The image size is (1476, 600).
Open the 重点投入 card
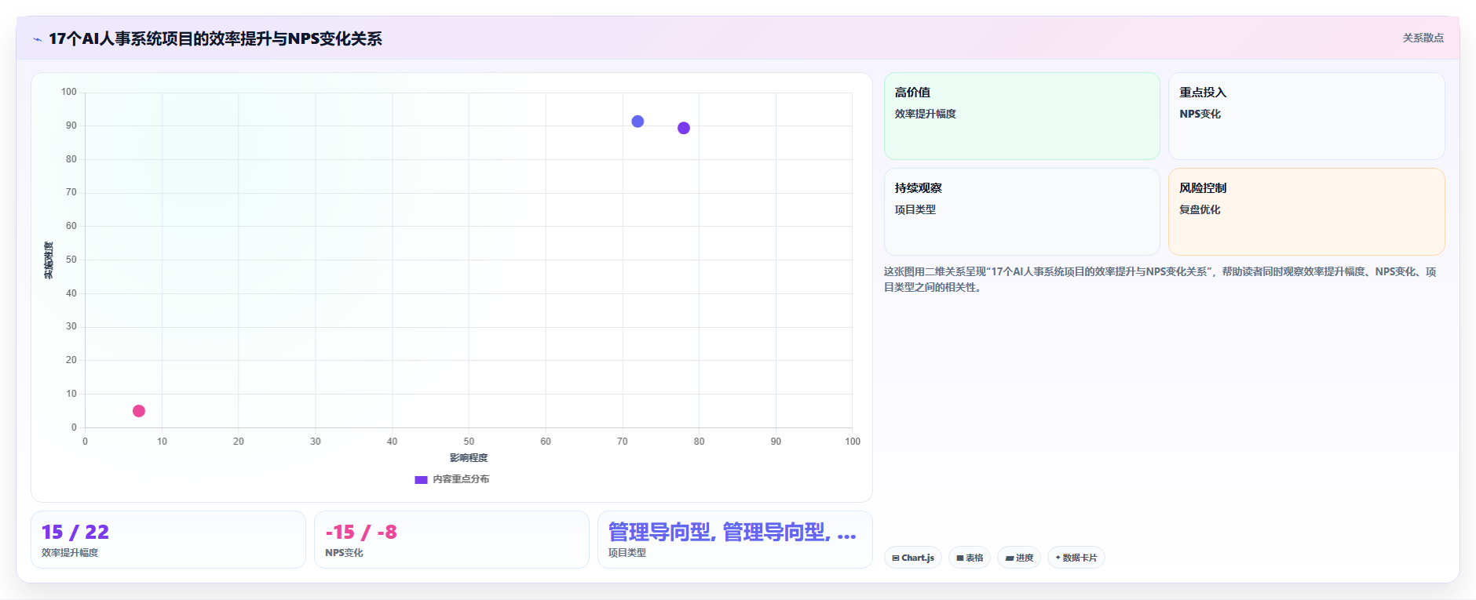coord(1306,116)
